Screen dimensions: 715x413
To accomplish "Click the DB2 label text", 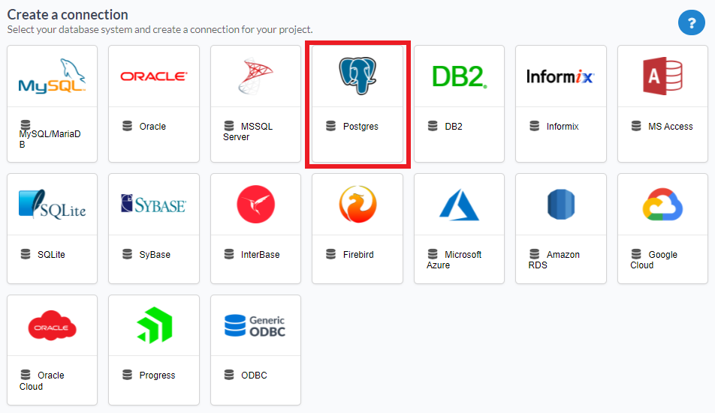I will [x=454, y=127].
